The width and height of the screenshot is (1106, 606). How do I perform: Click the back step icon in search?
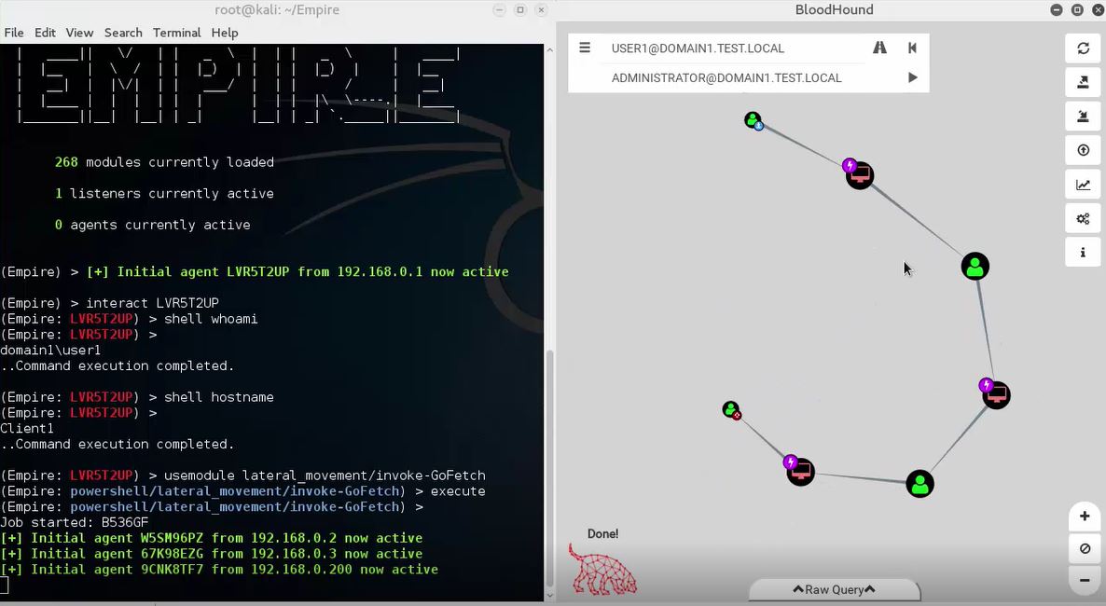point(912,48)
